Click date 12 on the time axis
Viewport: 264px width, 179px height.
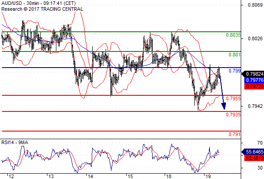coord(11,176)
